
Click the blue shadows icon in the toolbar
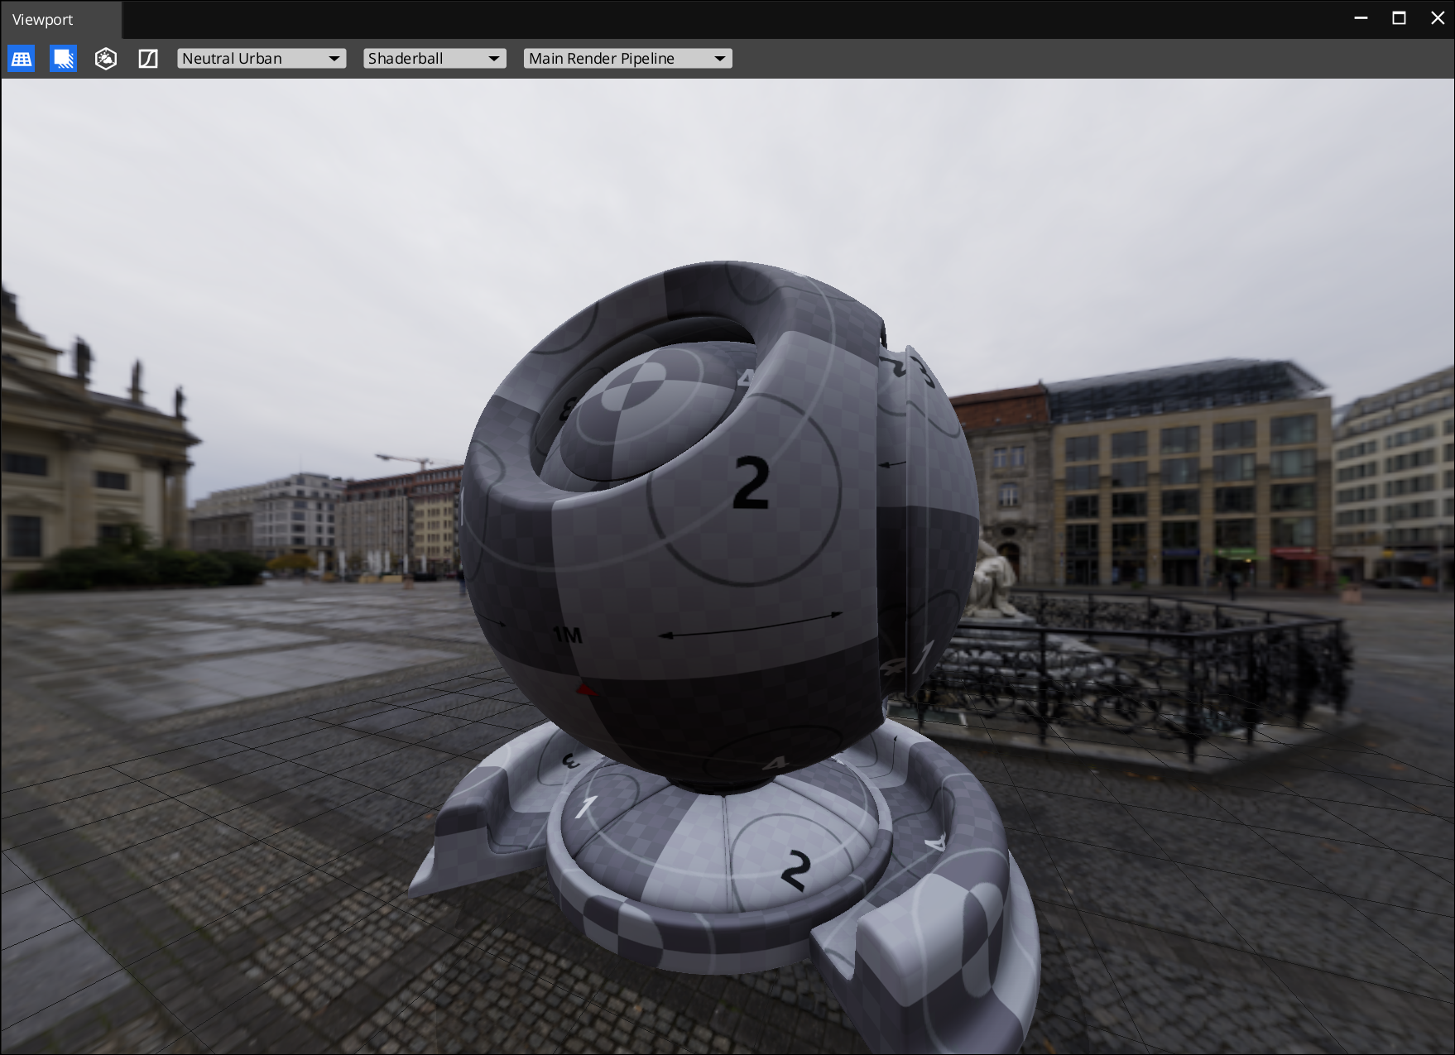coord(64,58)
